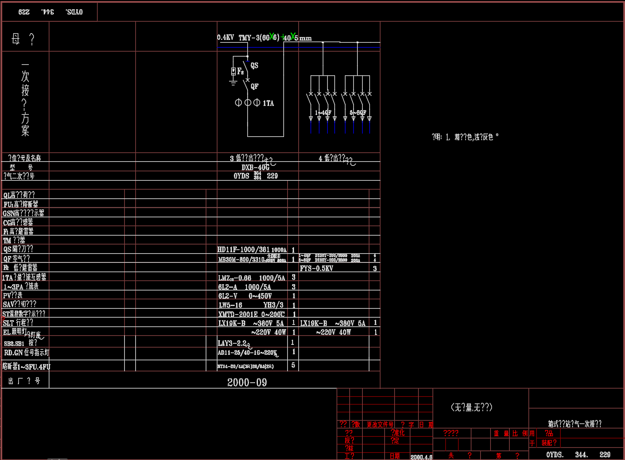625x460 pixels.
Task: Click the row label 'TM ??器'
Action: 14,240
